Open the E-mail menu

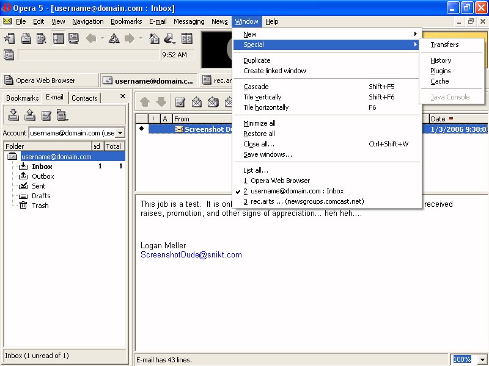pos(158,21)
